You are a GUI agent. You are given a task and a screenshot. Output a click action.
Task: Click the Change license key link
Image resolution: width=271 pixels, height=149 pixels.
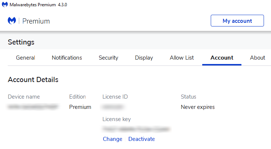pos(112,139)
